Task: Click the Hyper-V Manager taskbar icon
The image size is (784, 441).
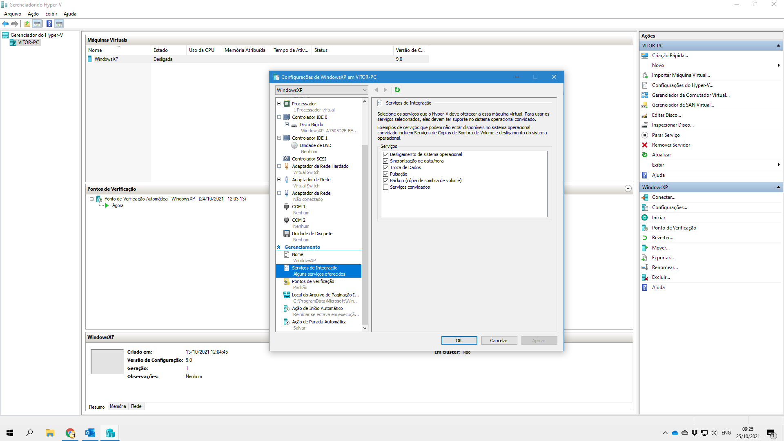Action: (x=110, y=433)
